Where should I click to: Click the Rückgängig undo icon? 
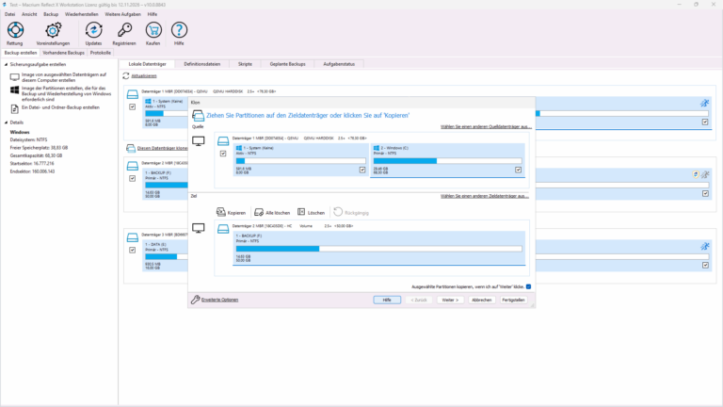(x=338, y=212)
